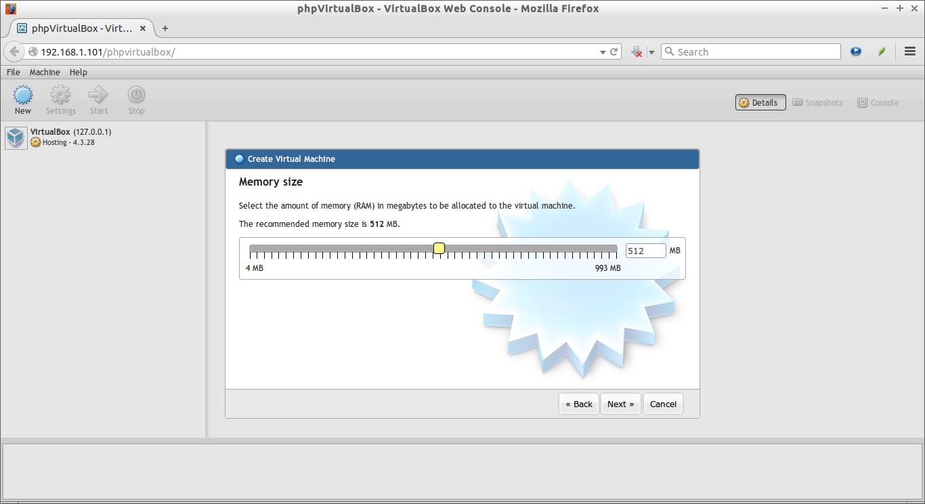This screenshot has height=504, width=925.
Task: Click the site identity globe icon
Action: point(33,51)
